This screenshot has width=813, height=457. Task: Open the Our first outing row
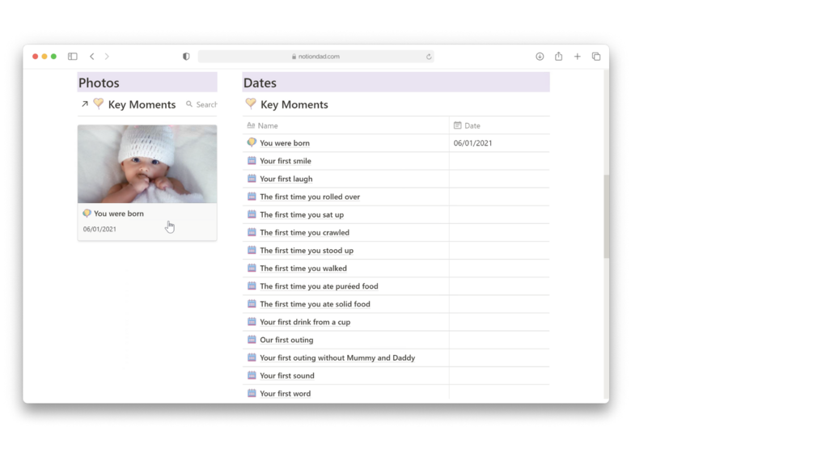point(286,340)
